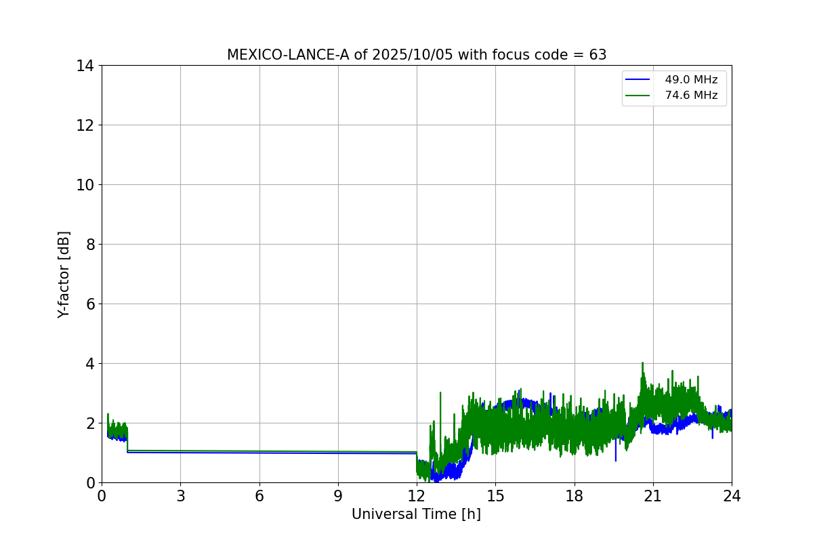This screenshot has width=813, height=542.
Task: Click x-axis tick label 18
Action: pyautogui.click(x=575, y=496)
